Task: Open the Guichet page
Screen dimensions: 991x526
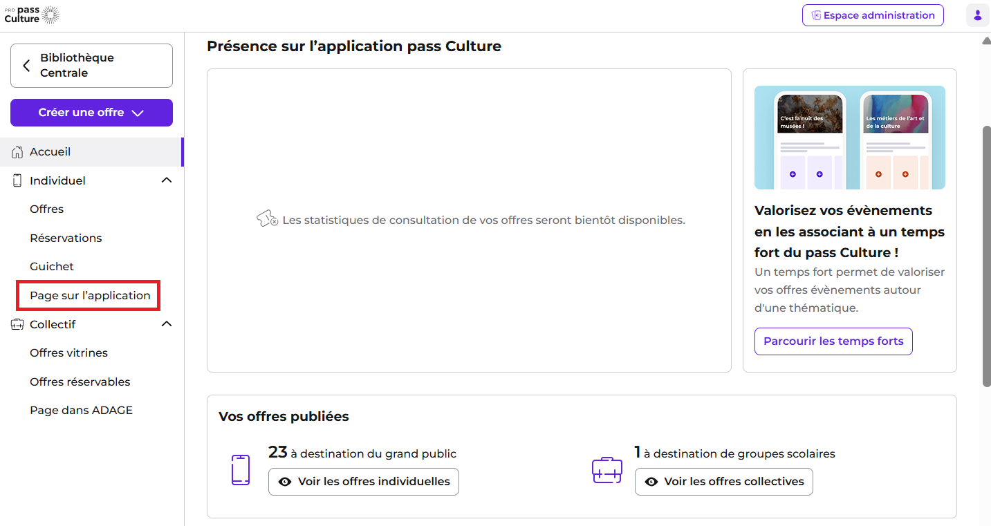Action: click(52, 267)
